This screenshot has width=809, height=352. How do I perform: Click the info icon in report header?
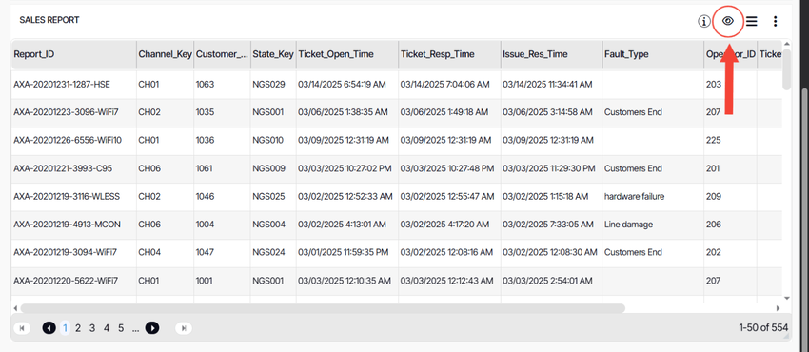point(703,21)
